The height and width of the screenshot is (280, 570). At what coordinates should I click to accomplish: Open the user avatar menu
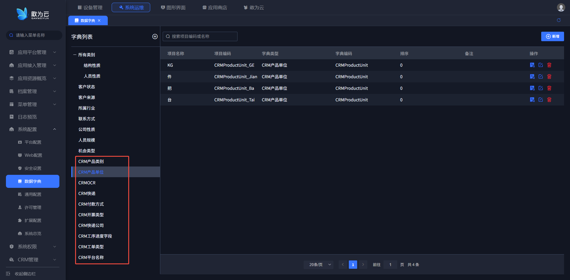click(560, 7)
